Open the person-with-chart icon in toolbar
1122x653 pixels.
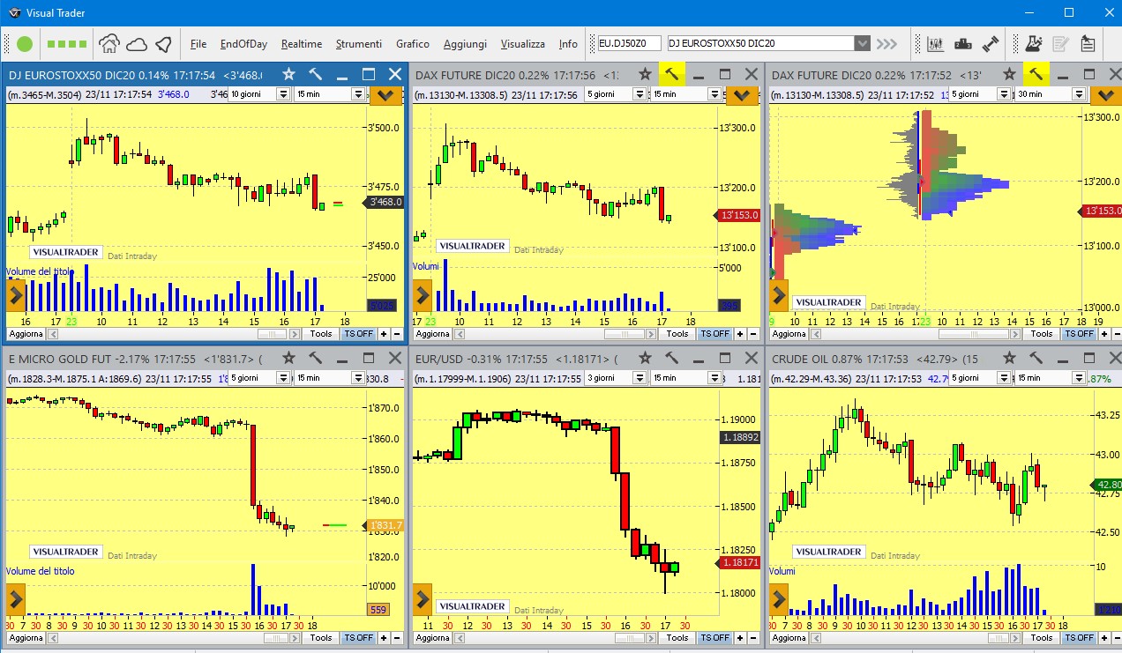[x=1034, y=43]
